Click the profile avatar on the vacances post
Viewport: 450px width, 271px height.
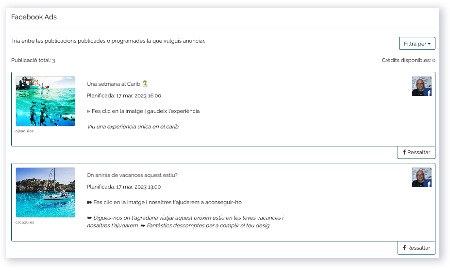421,177
